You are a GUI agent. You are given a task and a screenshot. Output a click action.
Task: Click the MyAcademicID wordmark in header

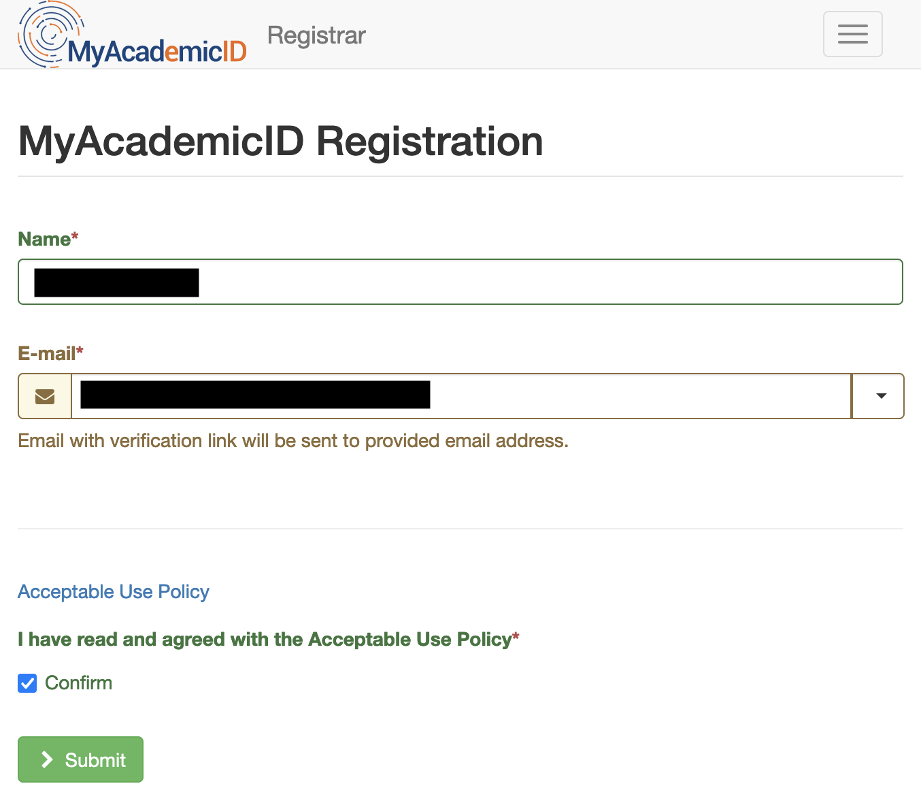tap(156, 52)
